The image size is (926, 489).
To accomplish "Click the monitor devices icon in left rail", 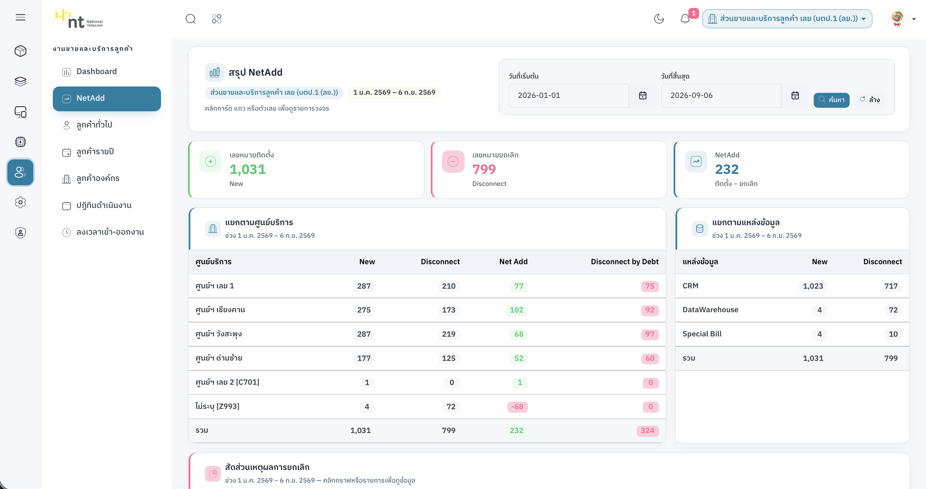I will point(20,112).
